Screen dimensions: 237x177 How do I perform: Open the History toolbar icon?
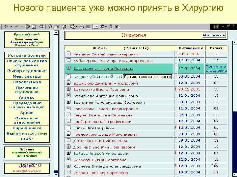point(64,27)
